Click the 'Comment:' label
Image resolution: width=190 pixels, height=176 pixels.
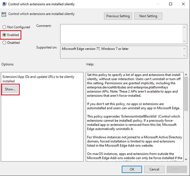pos(44,26)
